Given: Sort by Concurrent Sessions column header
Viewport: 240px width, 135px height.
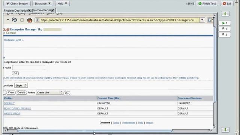Looking at the screenshot, I should (x=189, y=98).
